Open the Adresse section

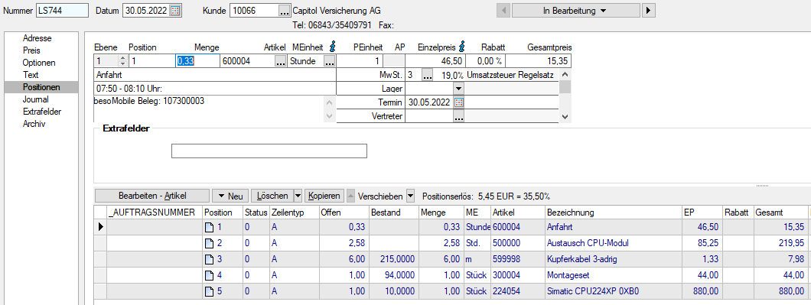[x=37, y=38]
